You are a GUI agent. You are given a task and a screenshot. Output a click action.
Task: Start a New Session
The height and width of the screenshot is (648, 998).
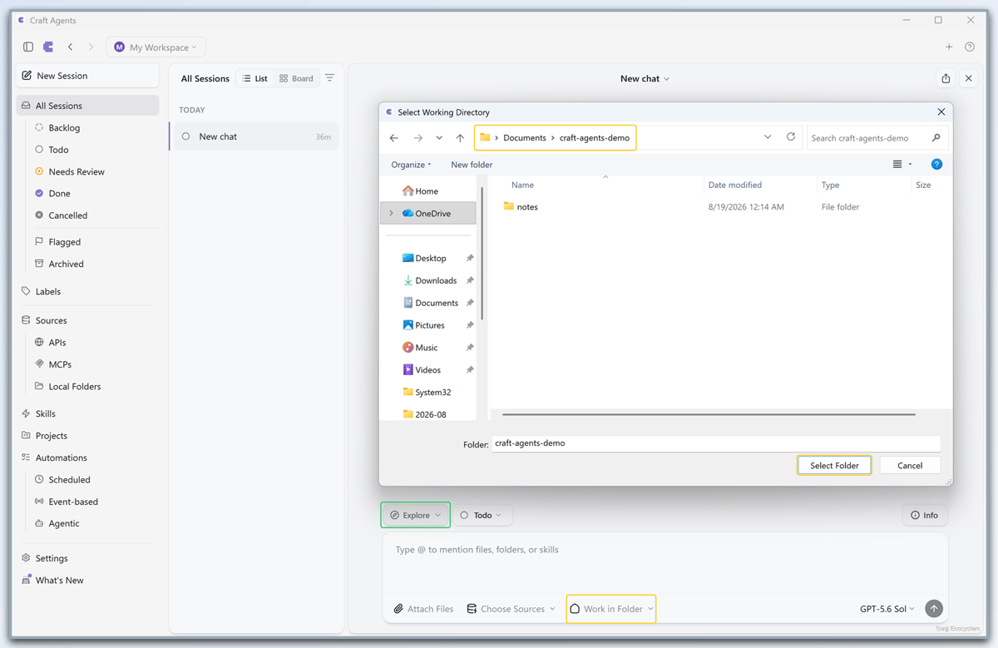[x=87, y=76]
